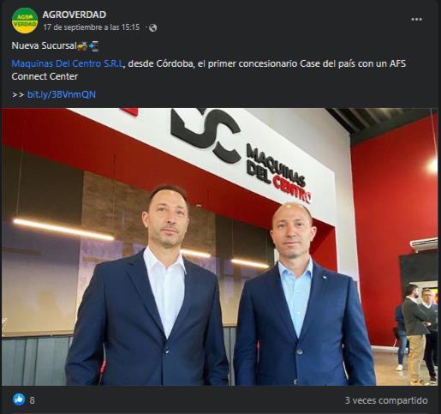Open the AGROVERDAD round profile logo
The width and height of the screenshot is (441, 414).
[x=25, y=21]
